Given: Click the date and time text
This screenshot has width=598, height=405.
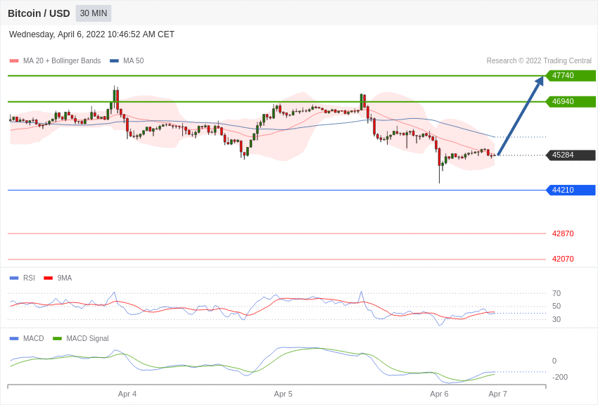Looking at the screenshot, I should tap(91, 34).
